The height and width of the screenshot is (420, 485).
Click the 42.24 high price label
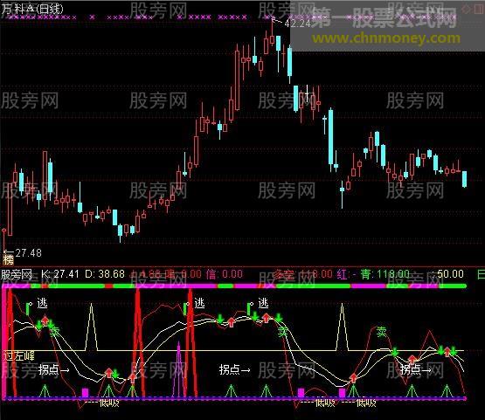(x=297, y=24)
